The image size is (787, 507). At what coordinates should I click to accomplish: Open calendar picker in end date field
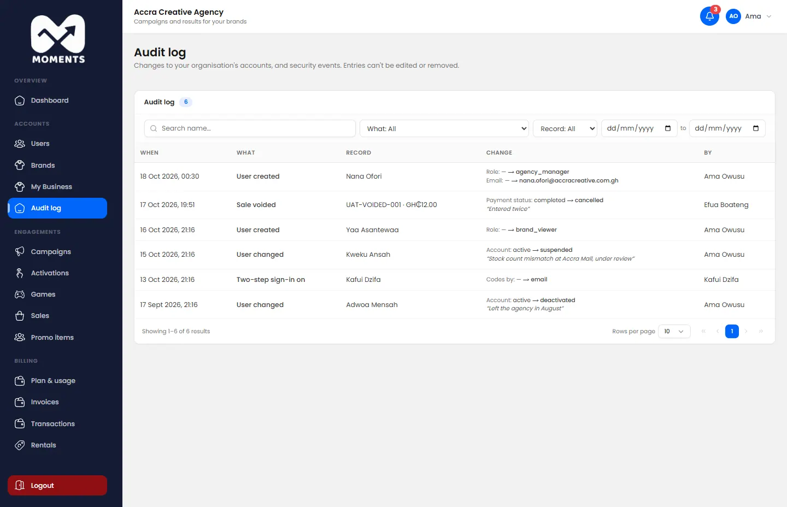pos(756,128)
